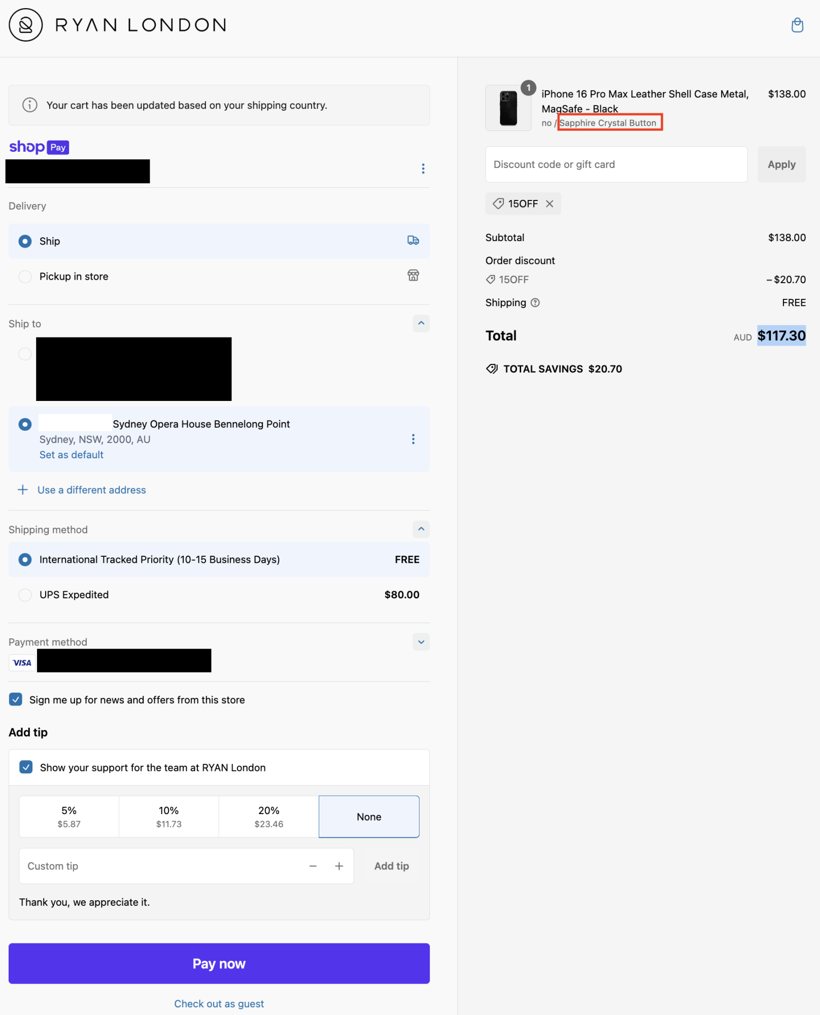
Task: Focus the Custom tip input field
Action: tap(162, 866)
